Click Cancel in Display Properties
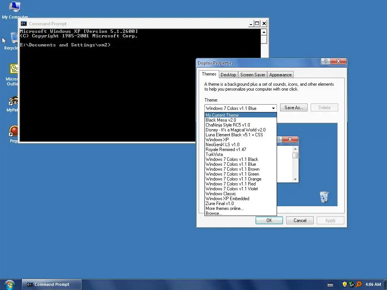 pos(300,221)
